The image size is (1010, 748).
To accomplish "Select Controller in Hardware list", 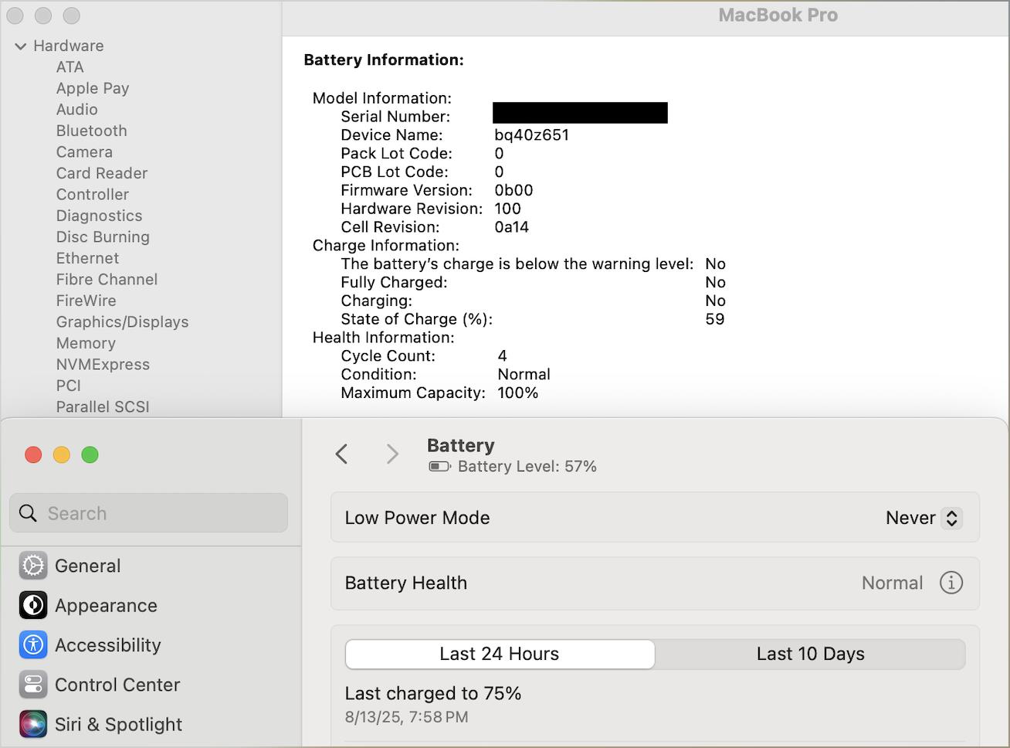I will (x=92, y=195).
